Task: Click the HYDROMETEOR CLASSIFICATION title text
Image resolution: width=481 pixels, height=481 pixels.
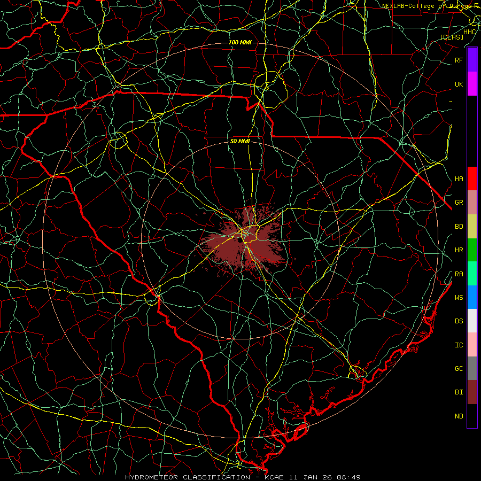Action: tap(188, 477)
